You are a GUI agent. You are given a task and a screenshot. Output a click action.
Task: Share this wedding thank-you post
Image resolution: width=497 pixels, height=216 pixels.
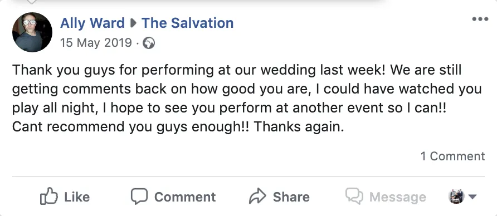tap(279, 197)
